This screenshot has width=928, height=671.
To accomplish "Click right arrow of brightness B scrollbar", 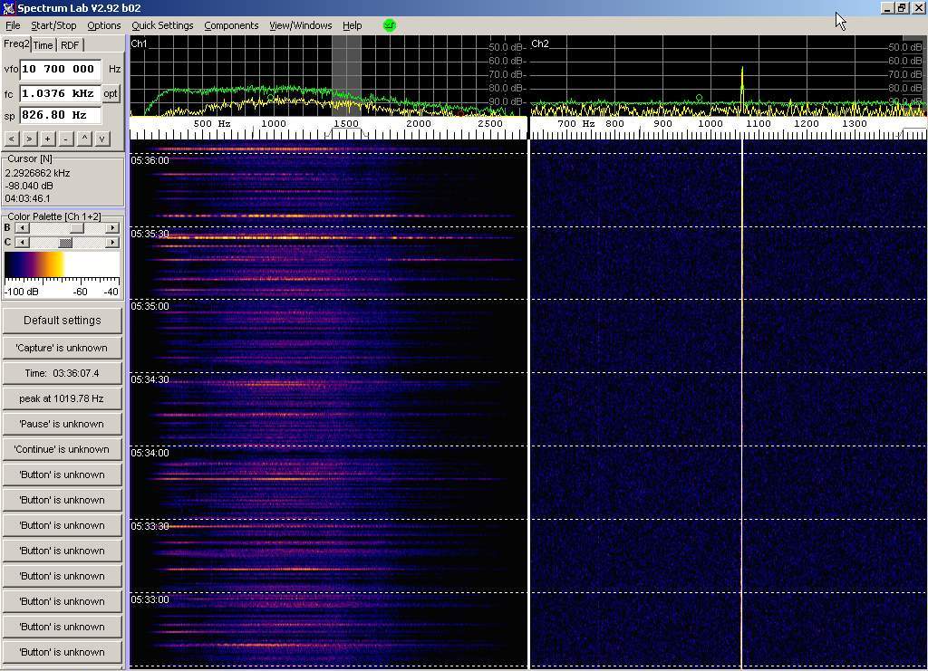I will pos(112,228).
